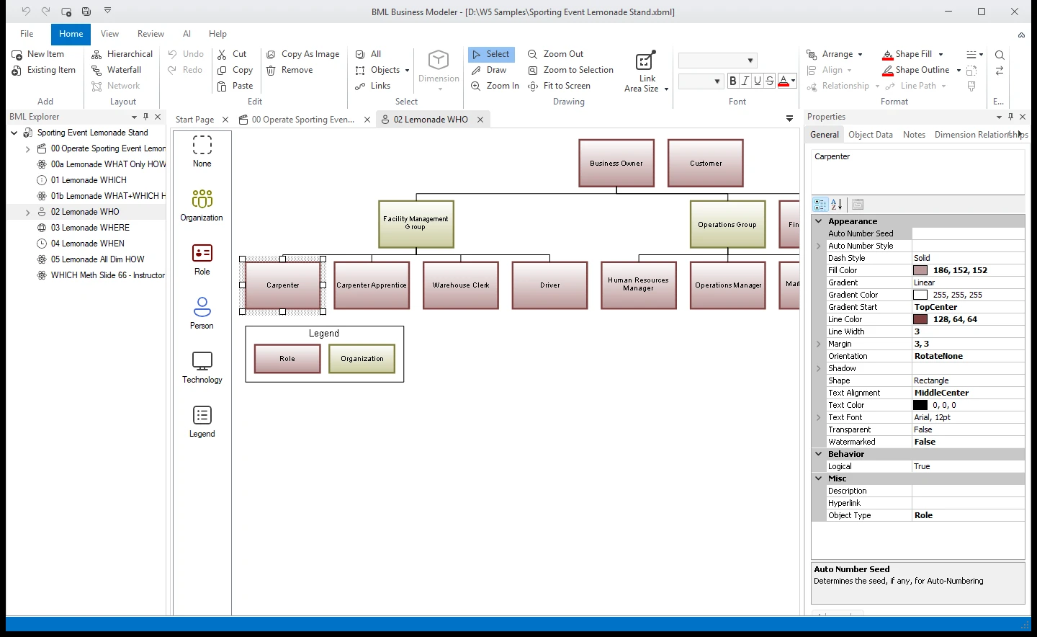
Task: Click the Paste button
Action: coord(235,86)
